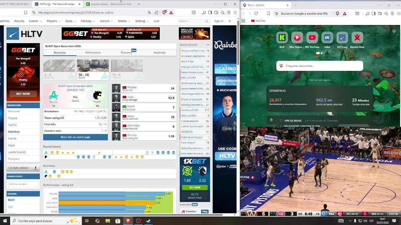Open the Mas Deportes speed-dial tile
Viewport: 401px width, 225px height.
297,38
